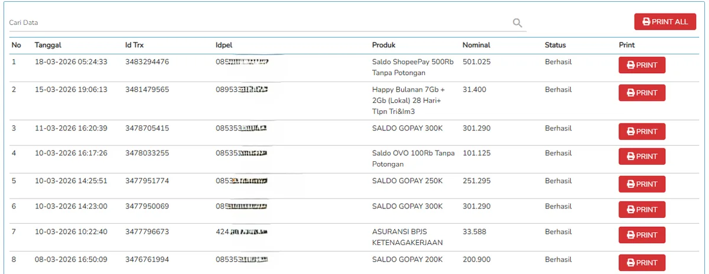Click transaction ID 3477796673
Viewport: 709px width, 274px height.
147,231
